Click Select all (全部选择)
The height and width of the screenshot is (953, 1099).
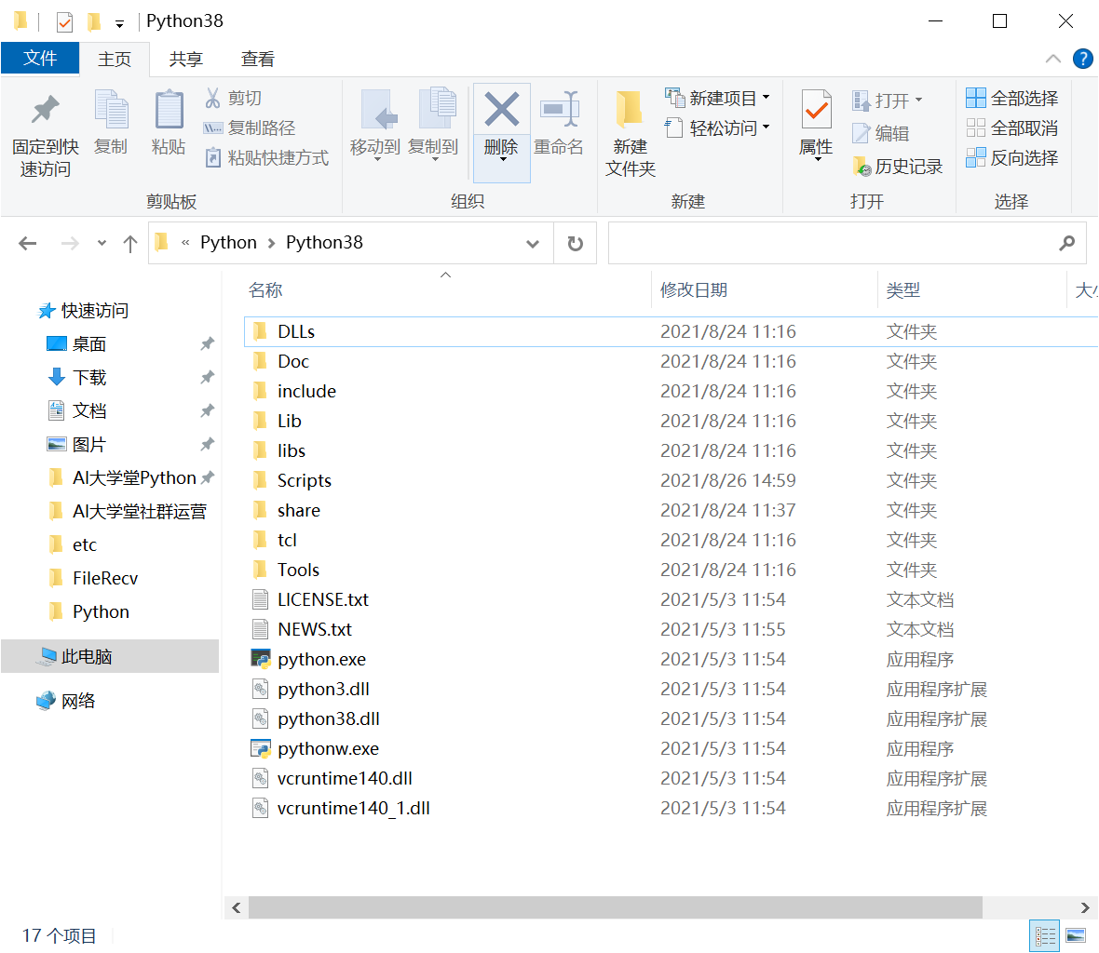tap(1012, 98)
